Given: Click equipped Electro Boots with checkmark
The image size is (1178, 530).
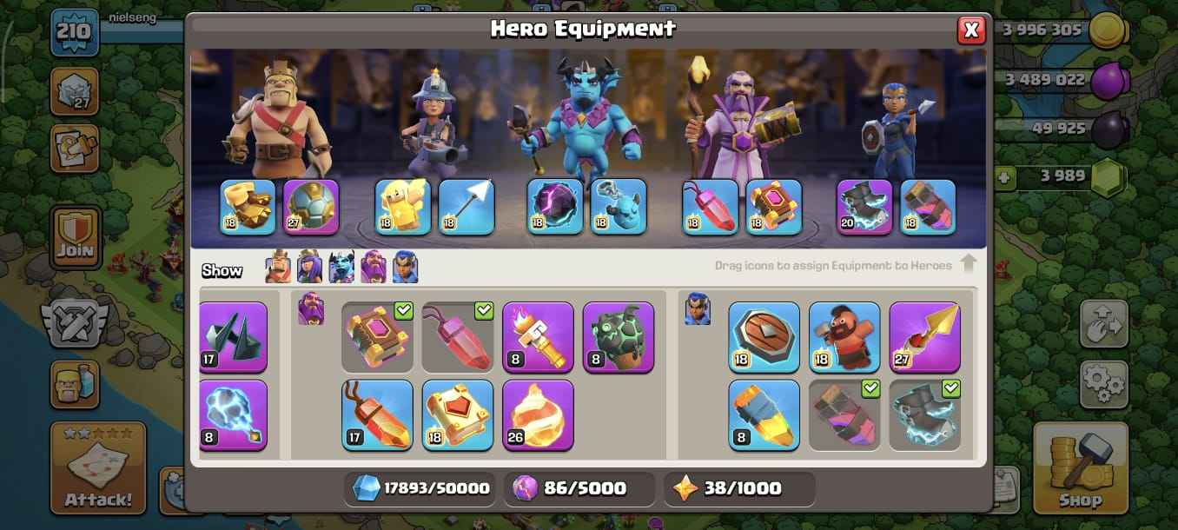Looking at the screenshot, I should (924, 414).
